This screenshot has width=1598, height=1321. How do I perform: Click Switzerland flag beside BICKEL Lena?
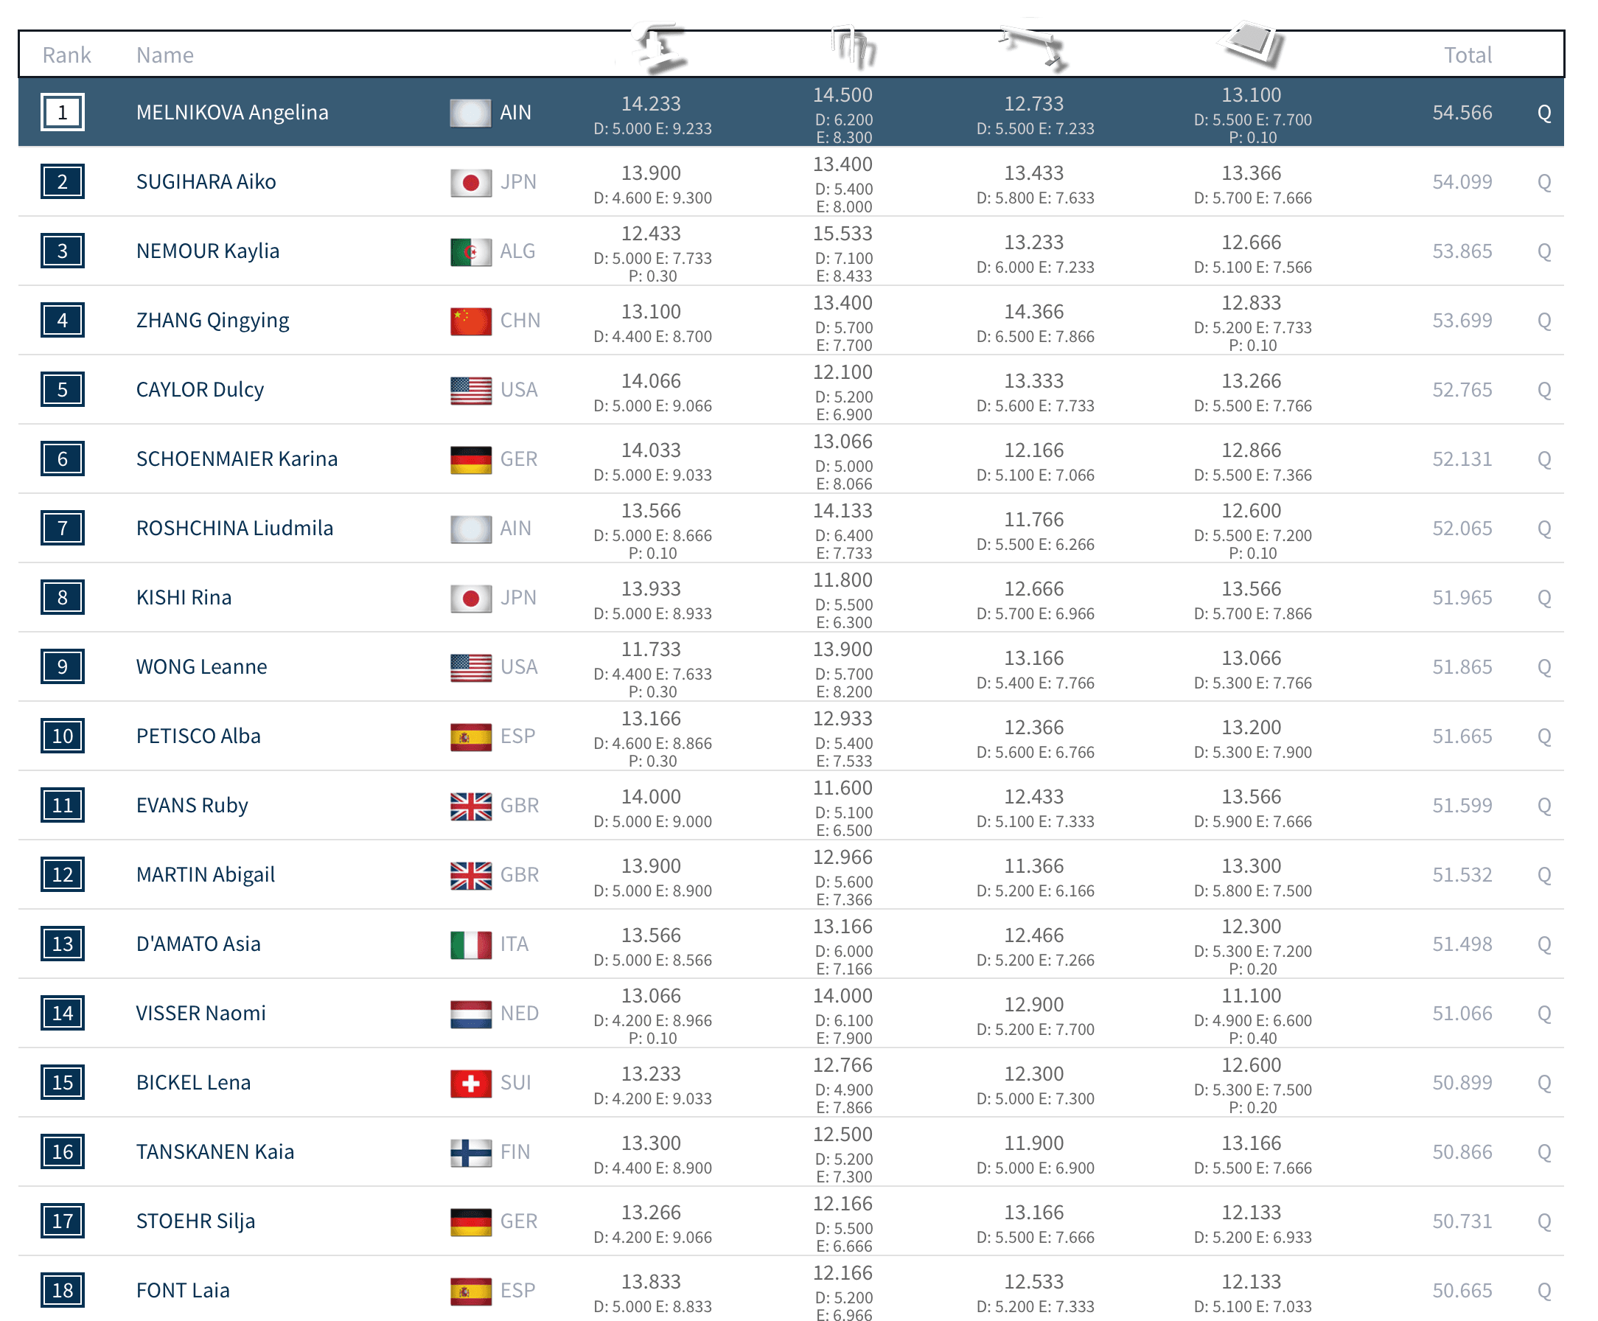click(x=470, y=1084)
